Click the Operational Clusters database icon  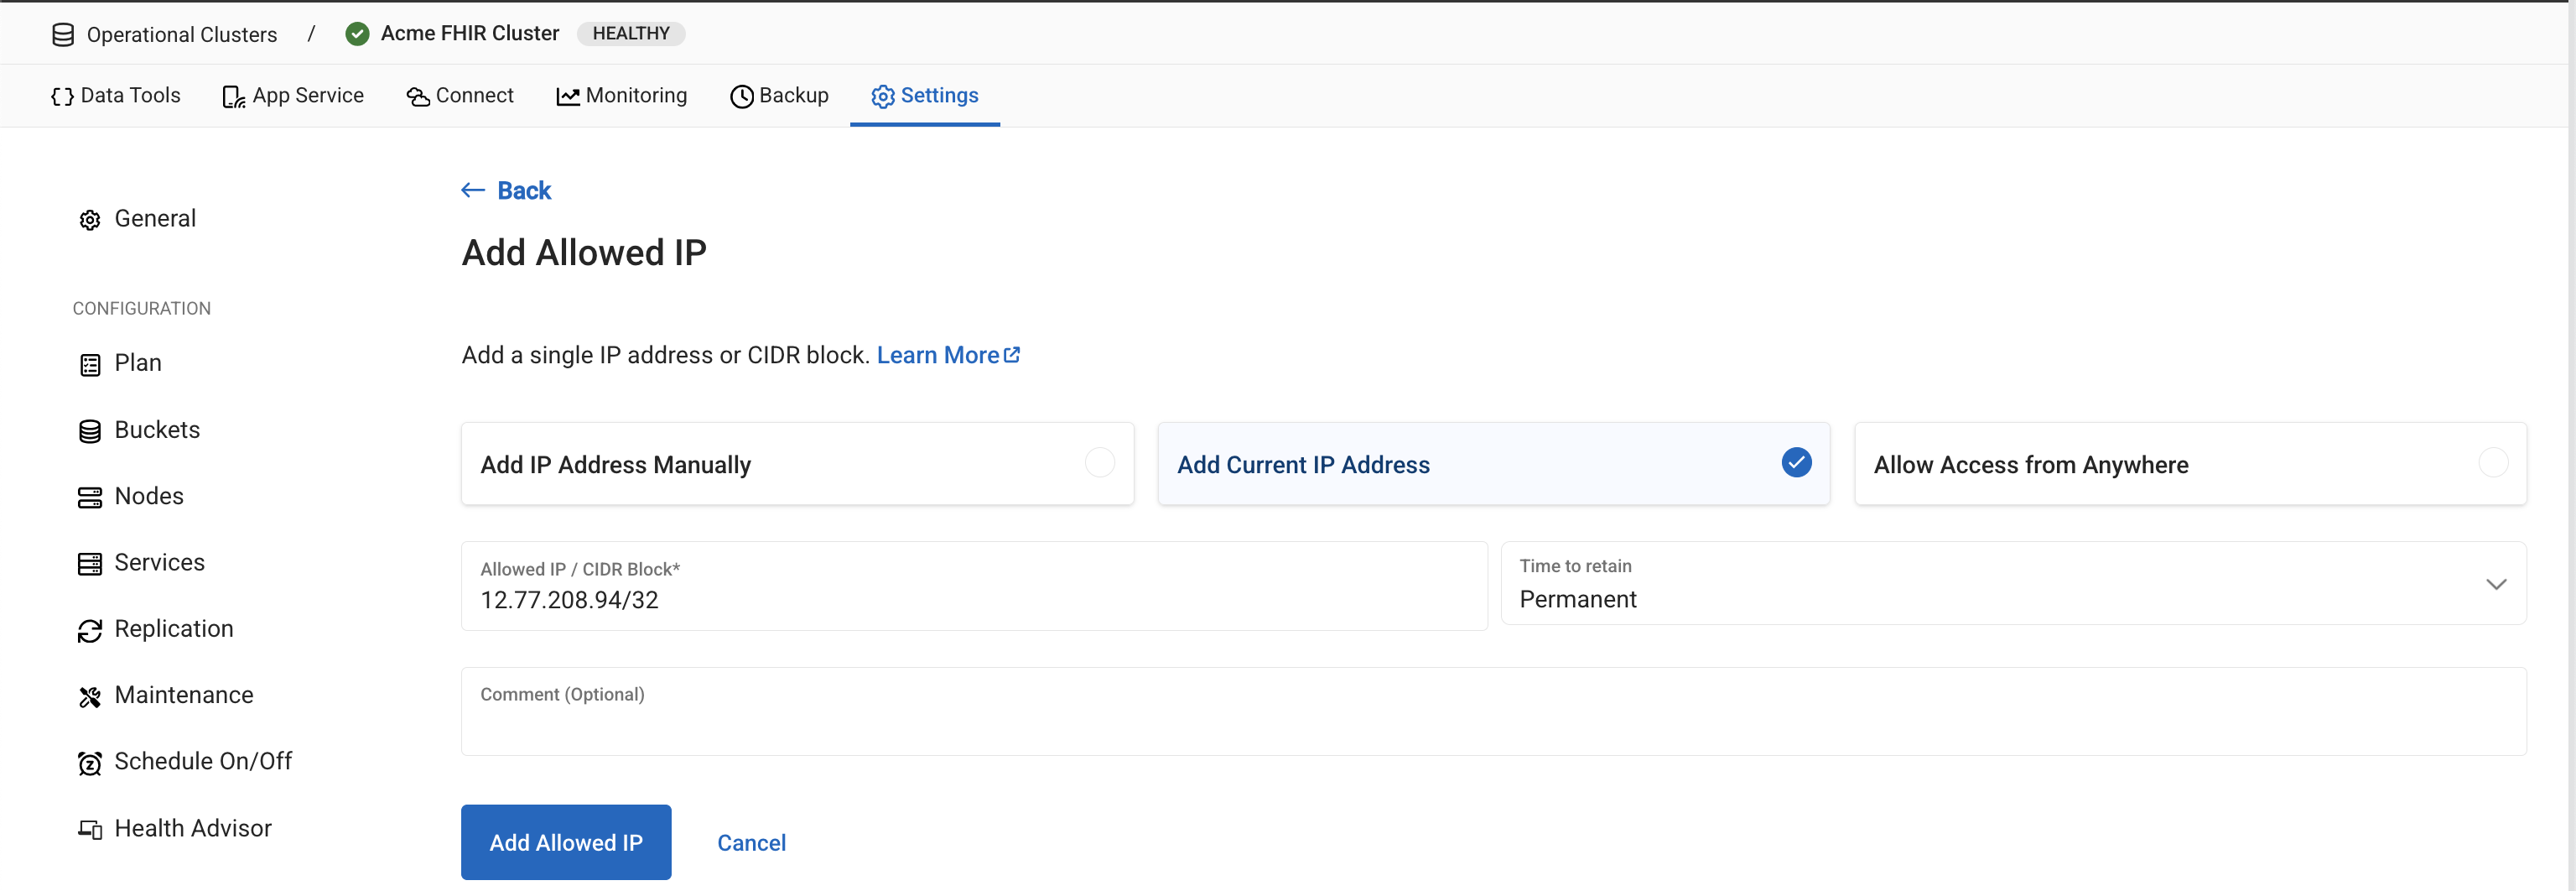pyautogui.click(x=61, y=33)
